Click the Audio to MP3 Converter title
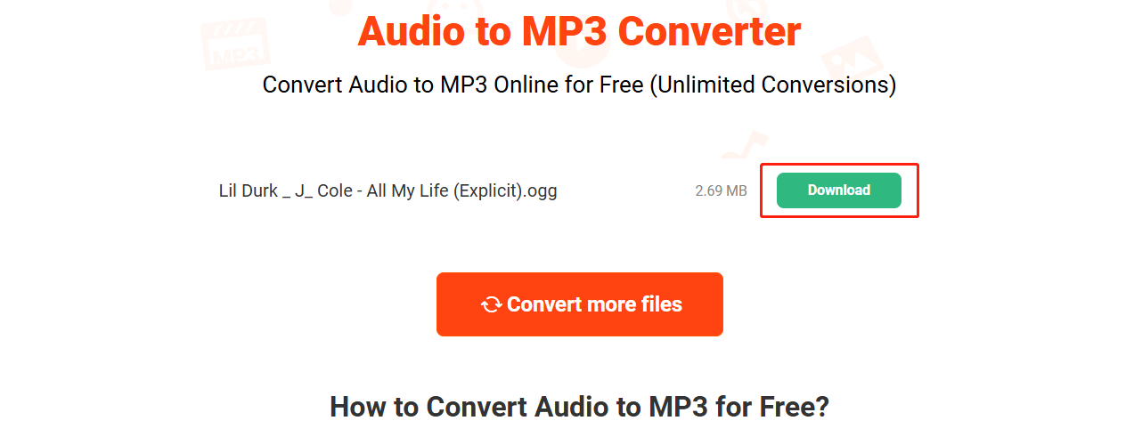The height and width of the screenshot is (437, 1134). [x=579, y=31]
